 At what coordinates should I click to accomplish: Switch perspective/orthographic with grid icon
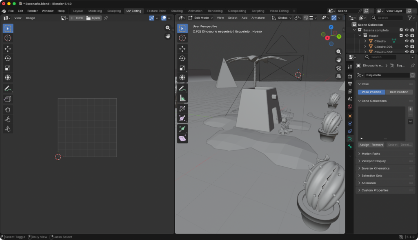pyautogui.click(x=338, y=76)
